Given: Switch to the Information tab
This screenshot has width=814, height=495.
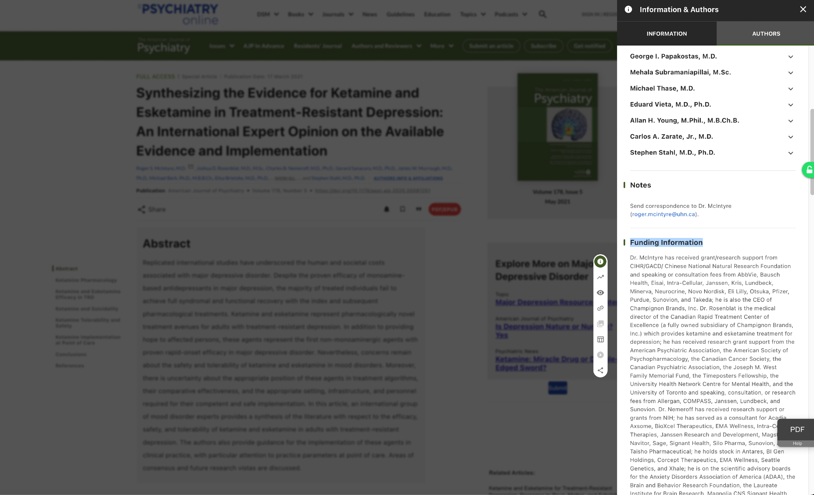Looking at the screenshot, I should tap(667, 34).
